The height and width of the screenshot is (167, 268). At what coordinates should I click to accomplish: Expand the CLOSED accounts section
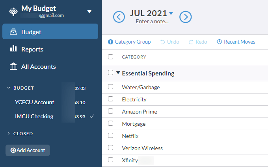[9, 134]
